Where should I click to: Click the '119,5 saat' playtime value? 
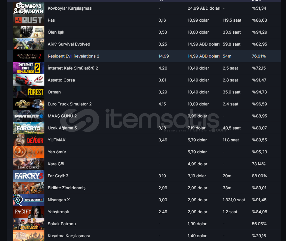[232, 20]
